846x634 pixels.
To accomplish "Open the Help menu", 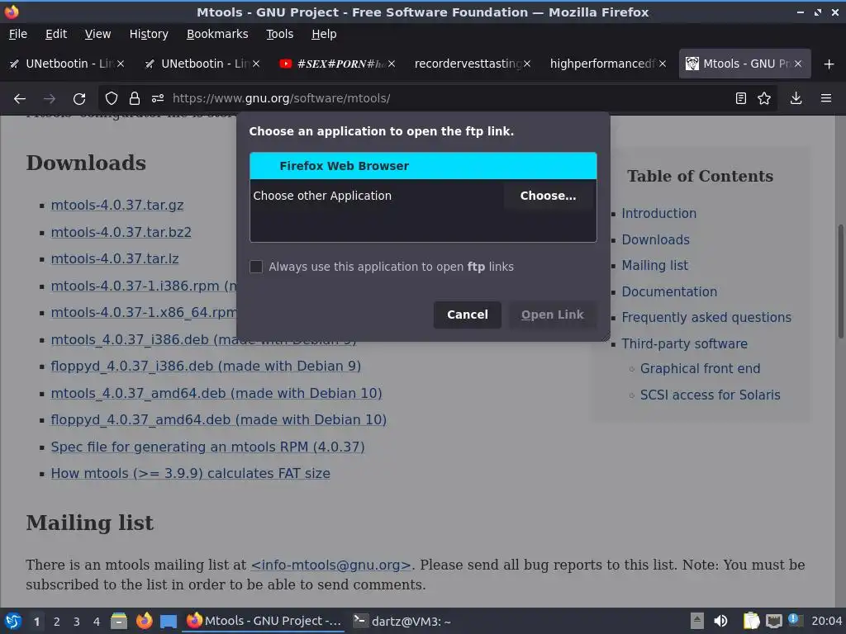I will pos(324,34).
